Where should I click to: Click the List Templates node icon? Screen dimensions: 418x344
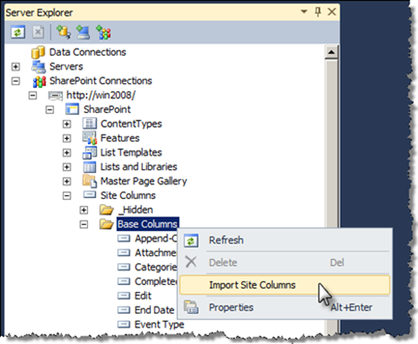[x=90, y=152]
